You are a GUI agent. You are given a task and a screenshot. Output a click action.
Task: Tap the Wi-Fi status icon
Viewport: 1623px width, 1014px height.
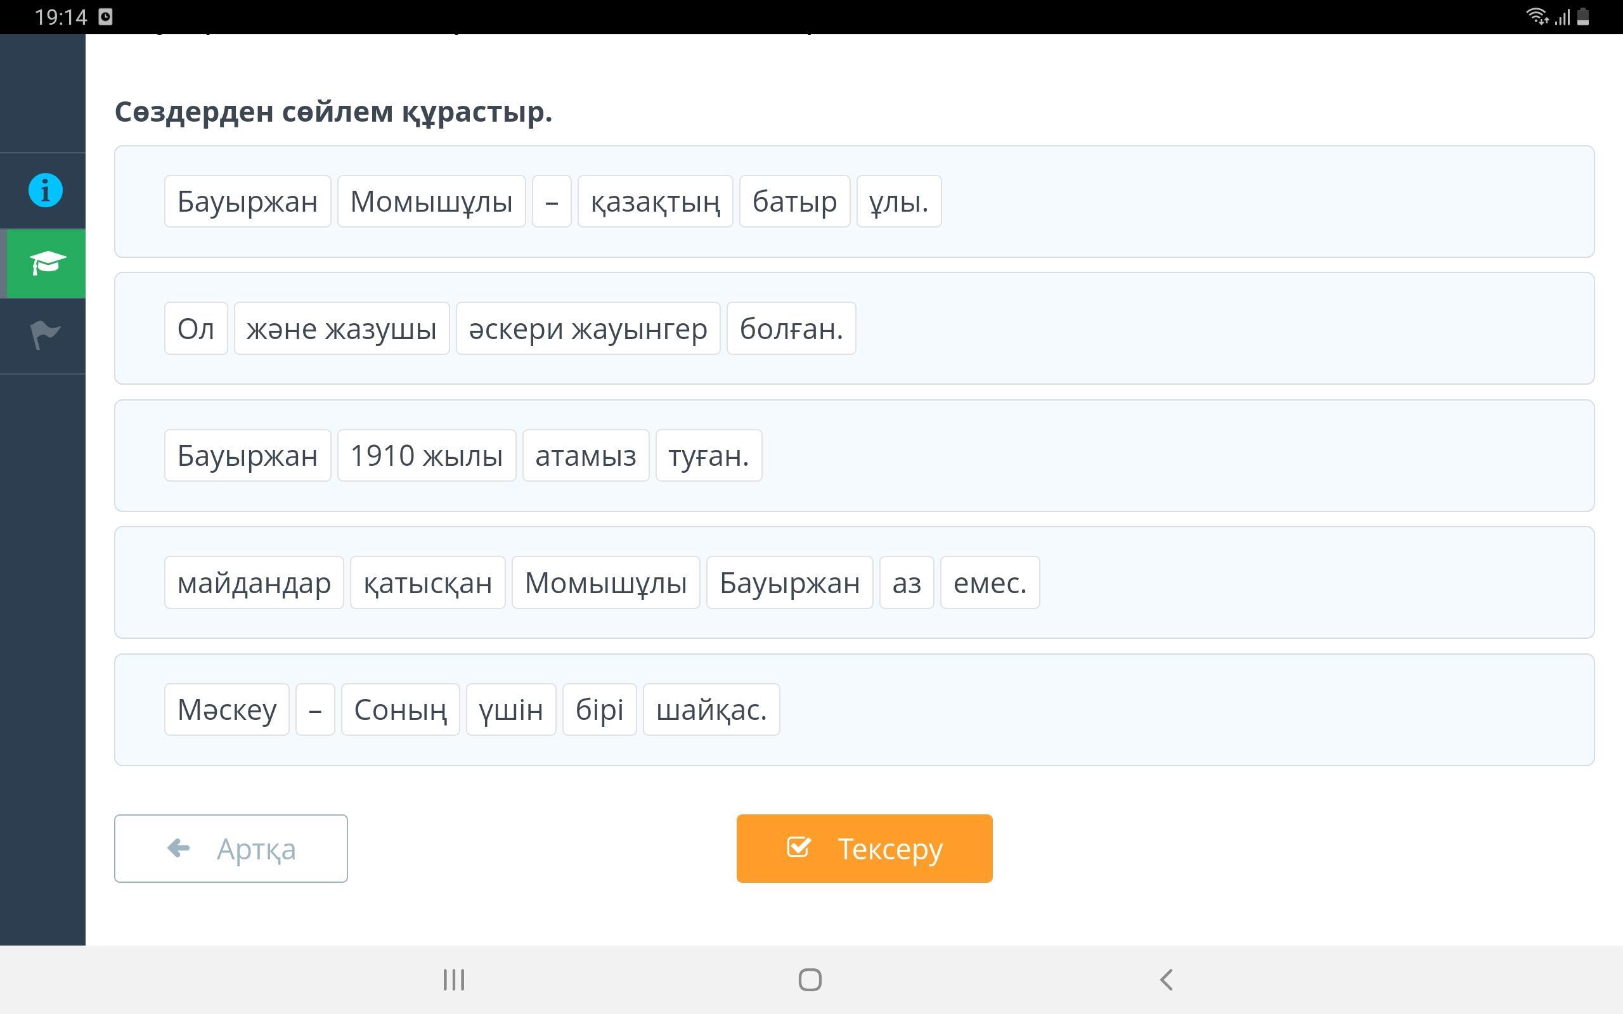[x=1535, y=16]
